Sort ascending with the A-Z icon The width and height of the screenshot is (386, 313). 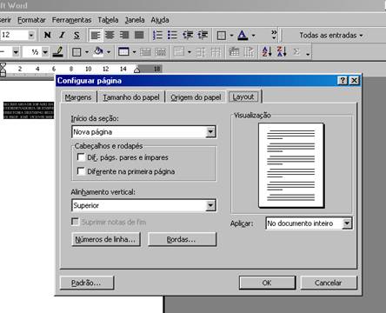(267, 51)
